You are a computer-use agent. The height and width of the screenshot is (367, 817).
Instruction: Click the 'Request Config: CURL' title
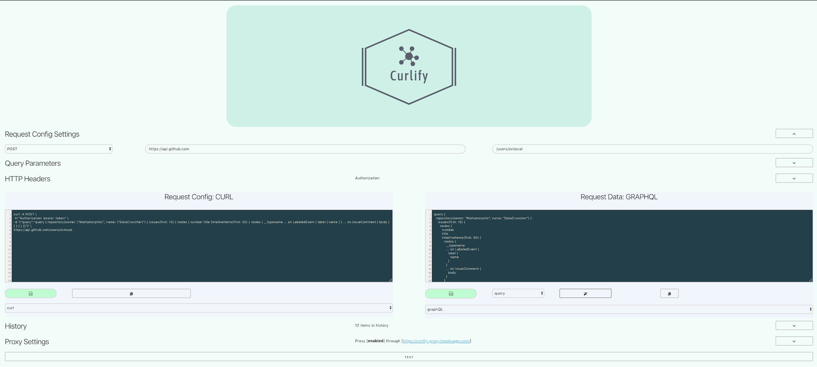[x=199, y=197]
